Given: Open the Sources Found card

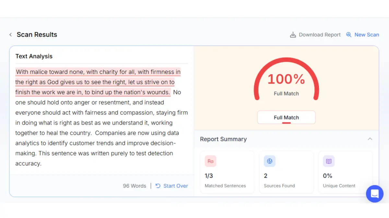Looking at the screenshot, I should 286,172.
